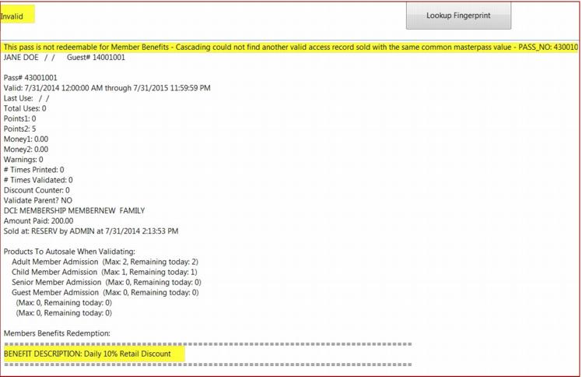This screenshot has height=377, width=582.
Task: Select the Warnings: 0 line
Action: pyautogui.click(x=23, y=160)
